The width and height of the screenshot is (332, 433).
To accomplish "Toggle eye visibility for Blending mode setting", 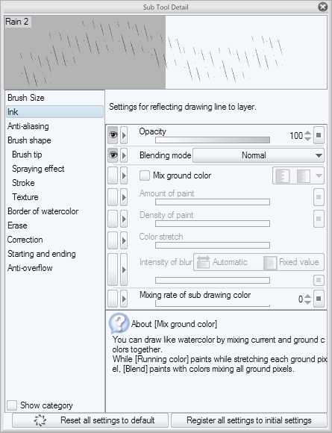I will tap(113, 155).
